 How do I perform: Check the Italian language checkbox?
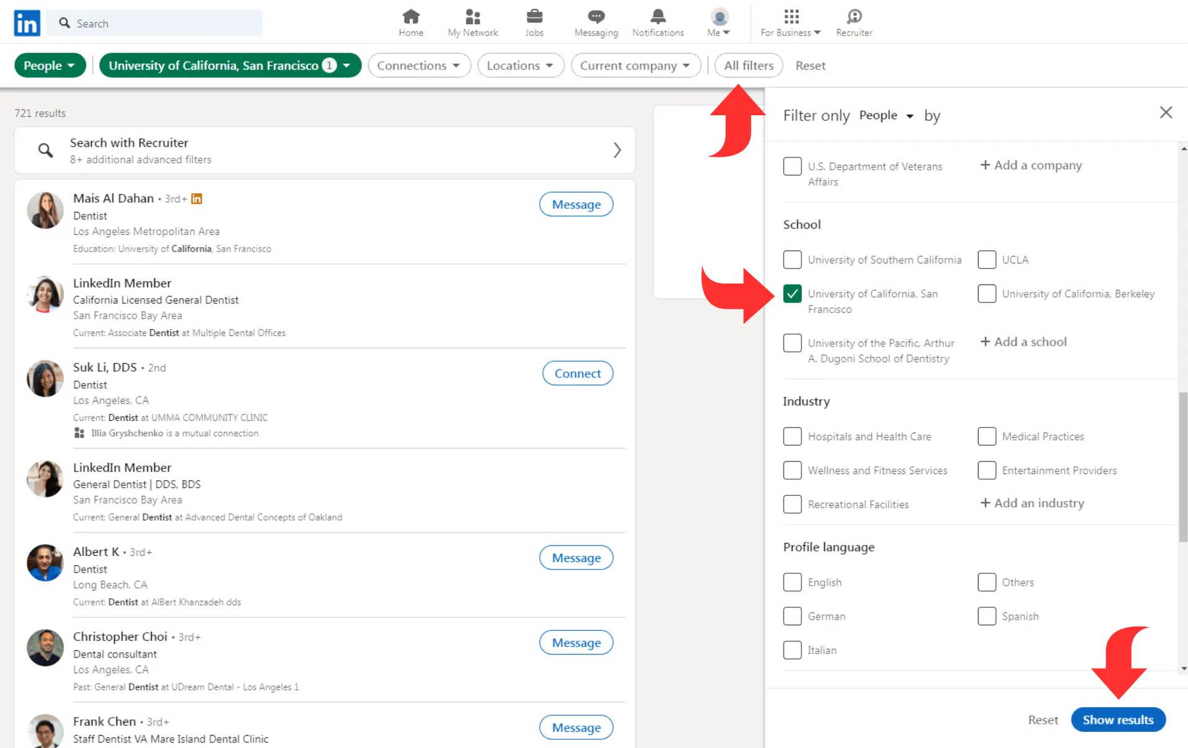792,650
